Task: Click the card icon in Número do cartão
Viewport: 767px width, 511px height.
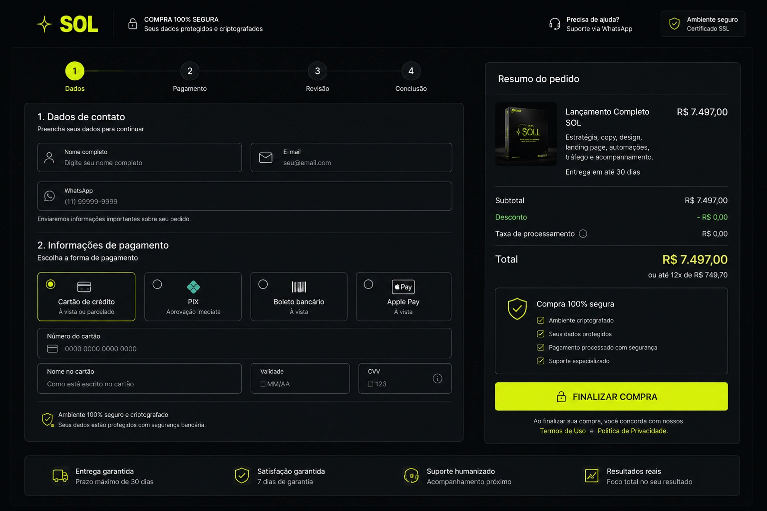Action: tap(52, 349)
